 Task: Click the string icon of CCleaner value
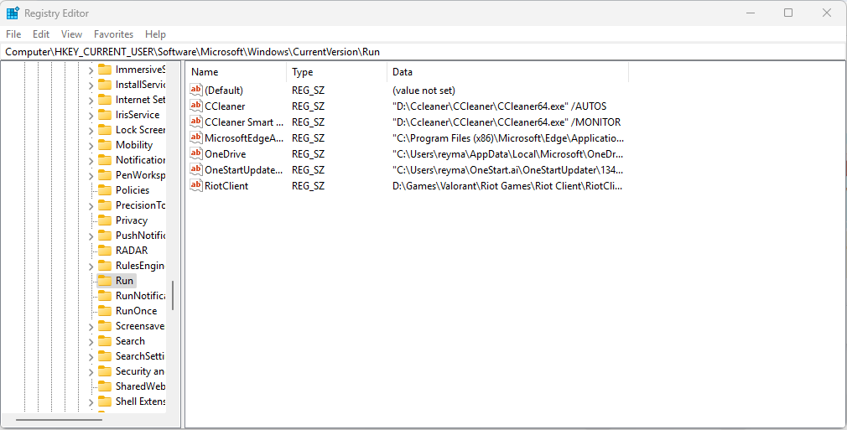[x=196, y=106]
